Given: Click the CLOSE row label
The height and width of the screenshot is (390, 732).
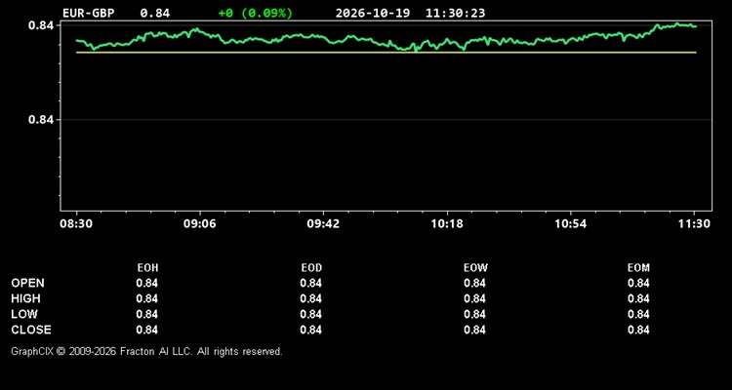Looking at the screenshot, I should point(31,330).
